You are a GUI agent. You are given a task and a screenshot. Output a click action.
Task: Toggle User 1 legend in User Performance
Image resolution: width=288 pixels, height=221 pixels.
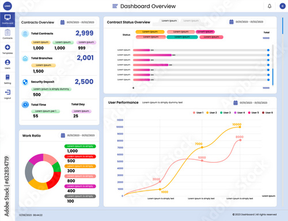(198, 113)
